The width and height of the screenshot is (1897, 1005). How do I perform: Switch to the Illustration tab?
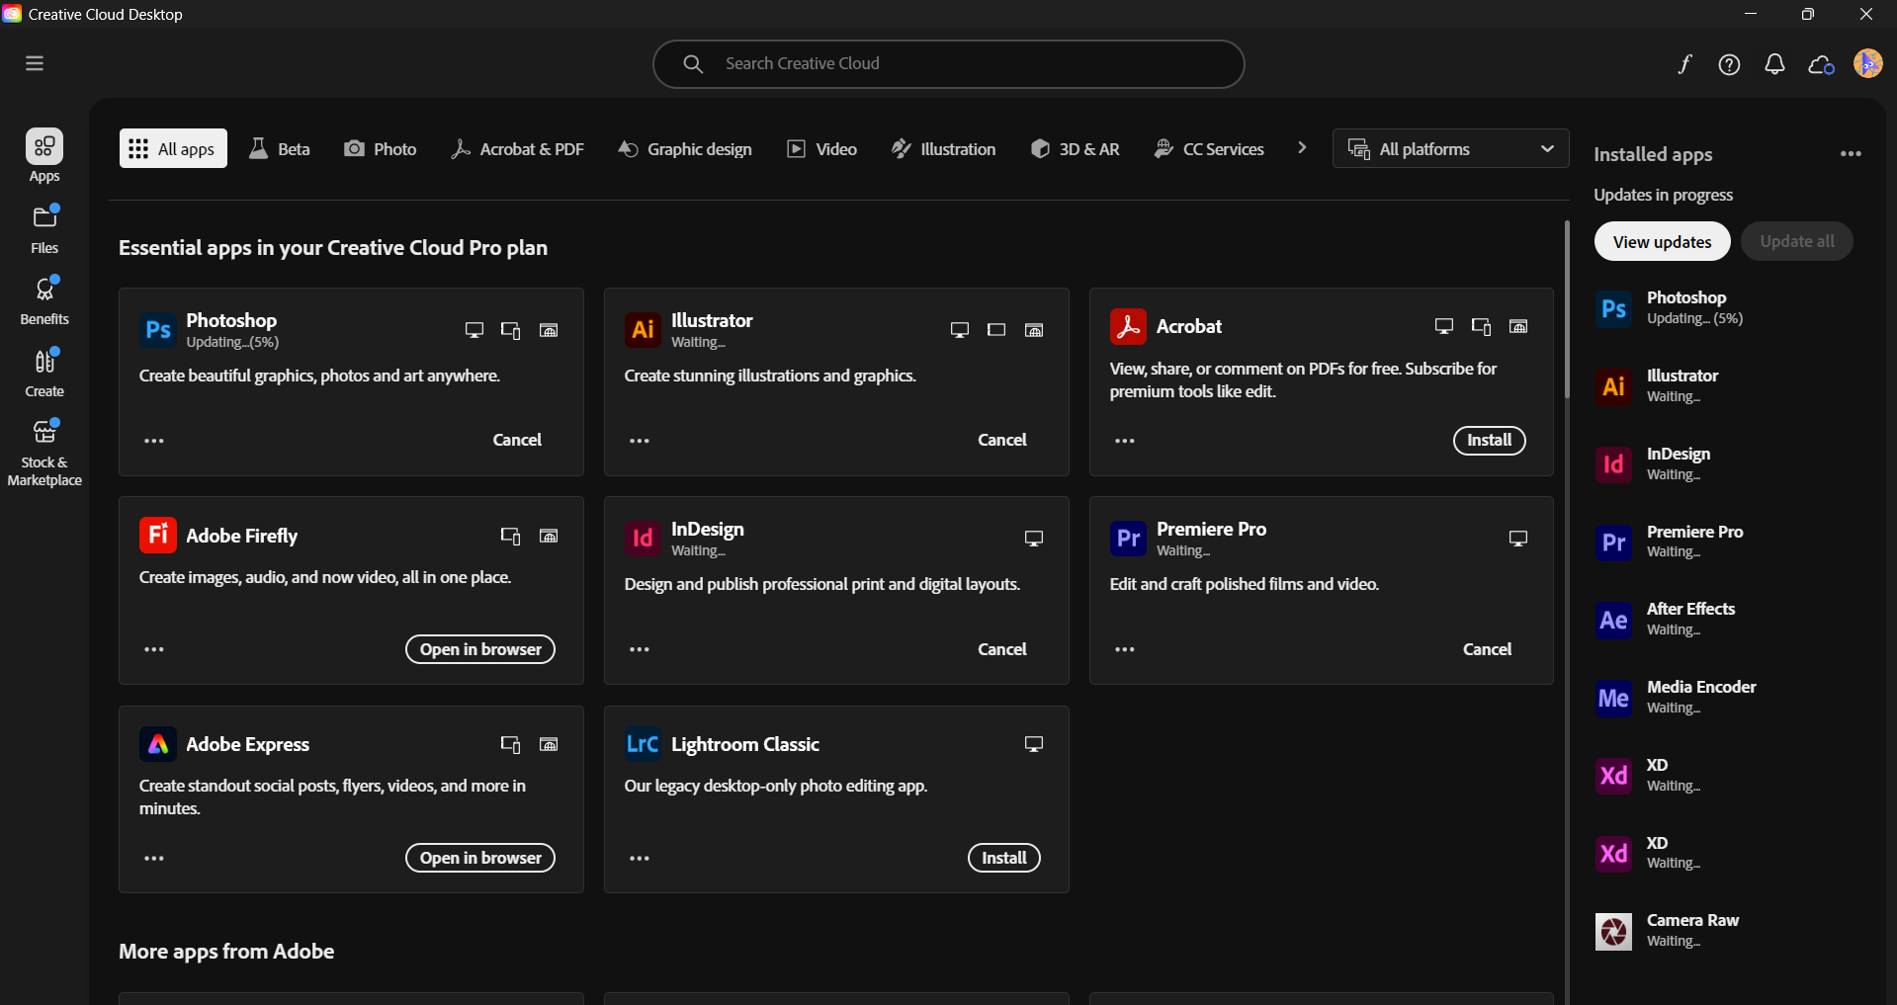[x=944, y=148]
